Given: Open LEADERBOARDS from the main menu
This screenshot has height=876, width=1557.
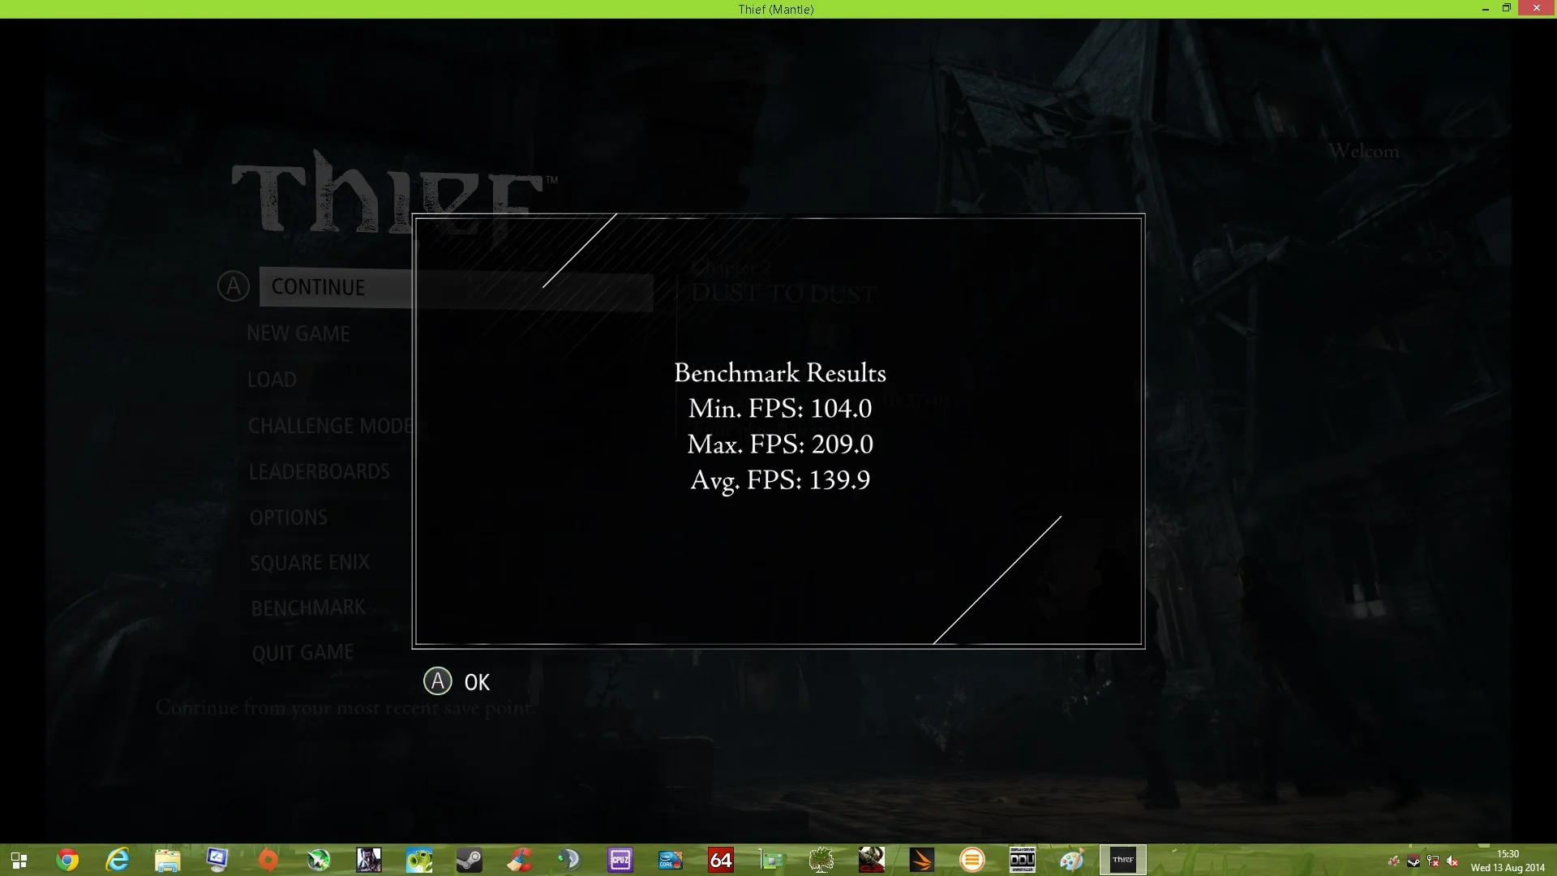Looking at the screenshot, I should click(319, 471).
